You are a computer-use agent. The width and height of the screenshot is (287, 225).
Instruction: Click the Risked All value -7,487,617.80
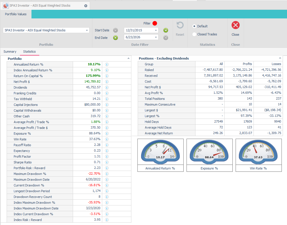pos(213,70)
